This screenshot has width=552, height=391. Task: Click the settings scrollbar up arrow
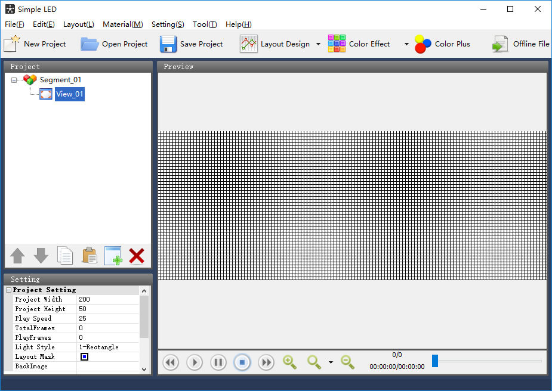[x=144, y=291]
